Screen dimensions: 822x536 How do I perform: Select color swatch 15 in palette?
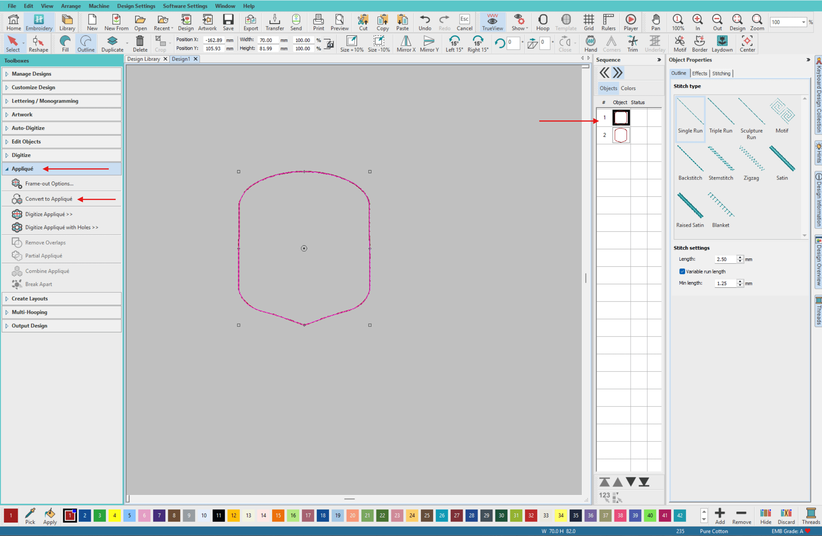coord(278,515)
